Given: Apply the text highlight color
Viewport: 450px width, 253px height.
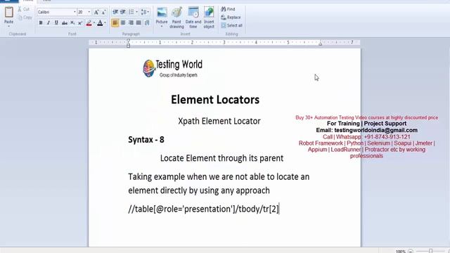Looking at the screenshot, I should coord(89,23).
